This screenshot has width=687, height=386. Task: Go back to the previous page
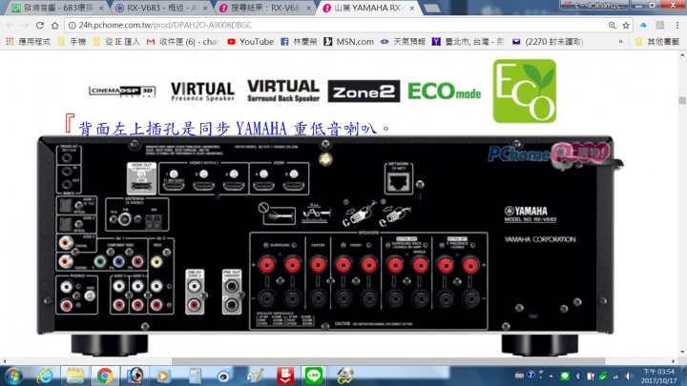(10, 26)
